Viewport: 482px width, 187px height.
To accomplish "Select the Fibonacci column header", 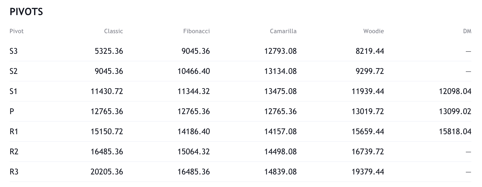I will pos(196,31).
